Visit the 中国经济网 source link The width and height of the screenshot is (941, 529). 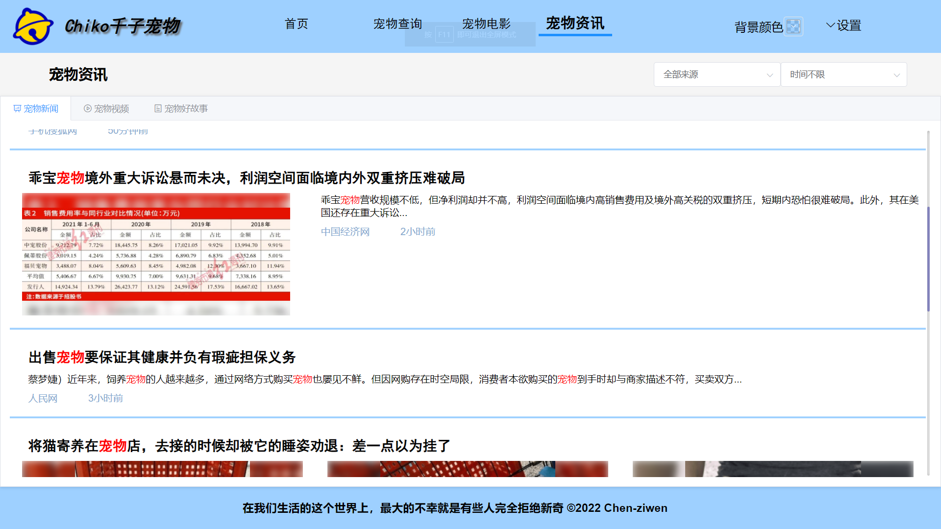coord(345,231)
